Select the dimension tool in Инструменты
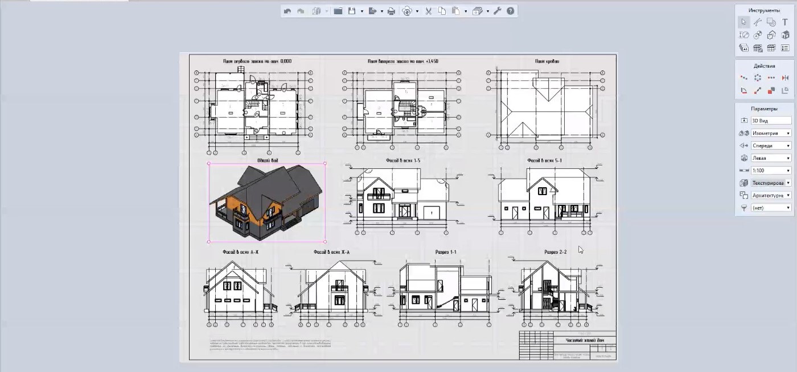Image resolution: width=797 pixels, height=372 pixels. pos(743,35)
